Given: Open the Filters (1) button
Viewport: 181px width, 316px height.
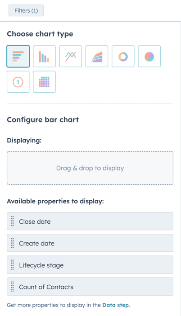Looking at the screenshot, I should [x=26, y=10].
